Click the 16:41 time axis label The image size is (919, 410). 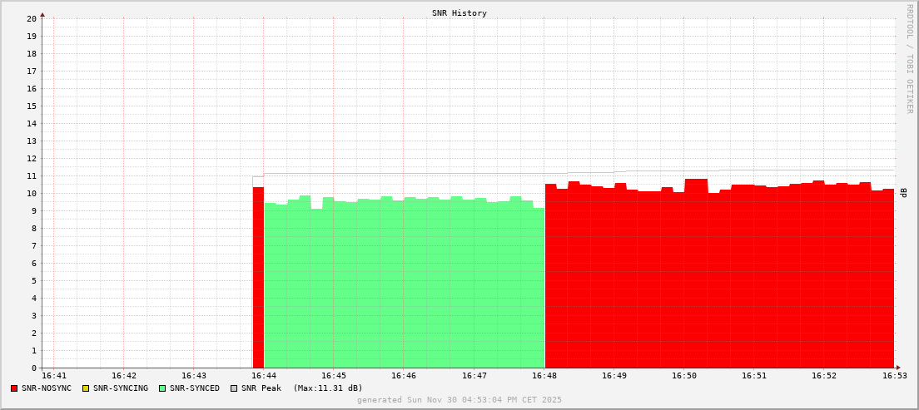pyautogui.click(x=53, y=376)
